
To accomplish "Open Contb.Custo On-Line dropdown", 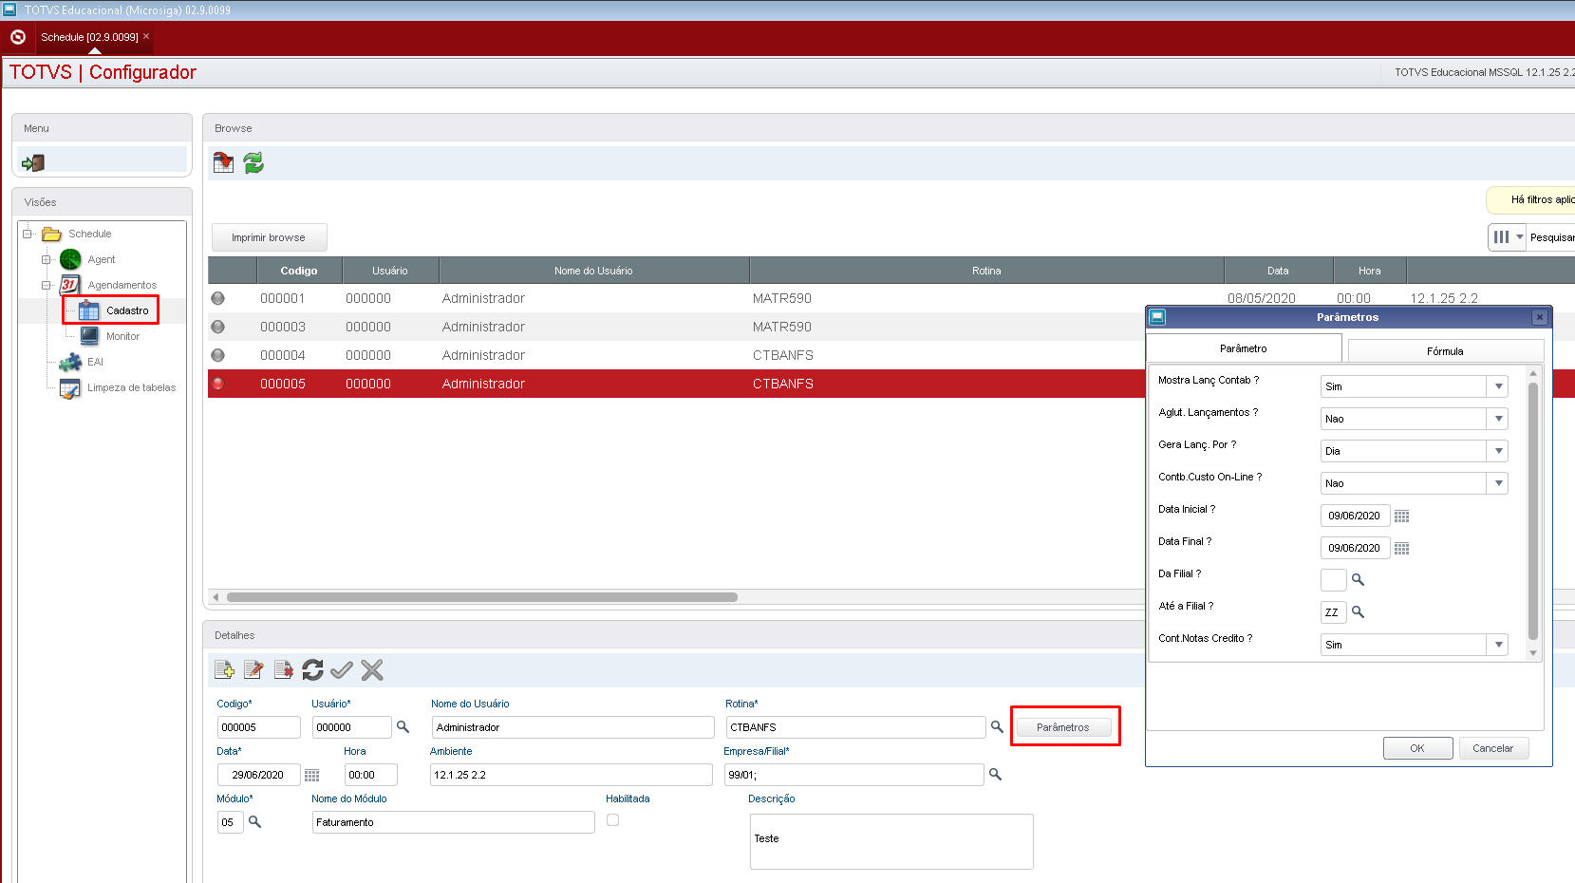I will pyautogui.click(x=1498, y=483).
